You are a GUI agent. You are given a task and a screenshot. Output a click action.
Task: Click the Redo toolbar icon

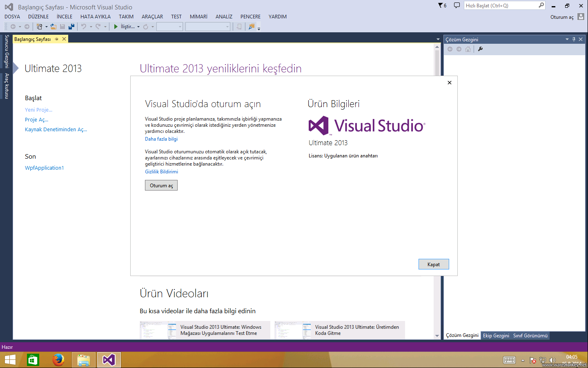pyautogui.click(x=98, y=27)
